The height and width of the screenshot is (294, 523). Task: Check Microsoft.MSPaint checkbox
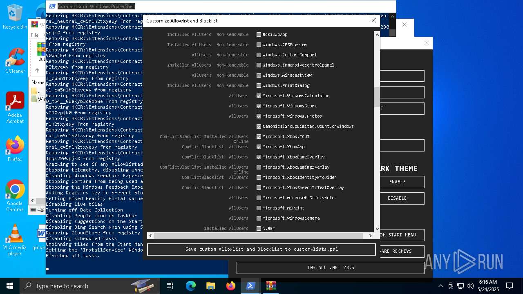pos(259,208)
